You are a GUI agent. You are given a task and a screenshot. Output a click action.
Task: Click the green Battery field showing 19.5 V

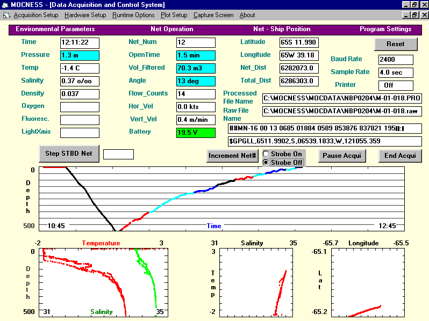196,133
